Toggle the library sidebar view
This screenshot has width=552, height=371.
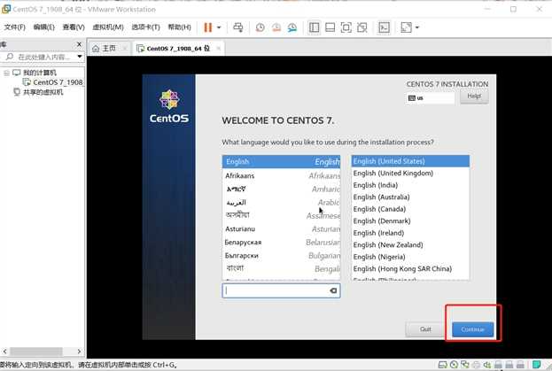pyautogui.click(x=314, y=27)
